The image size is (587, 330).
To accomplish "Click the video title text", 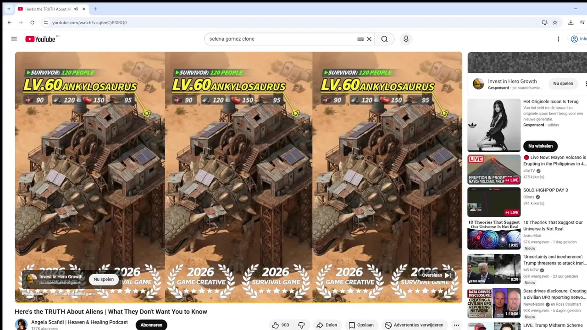I will pyautogui.click(x=111, y=312).
